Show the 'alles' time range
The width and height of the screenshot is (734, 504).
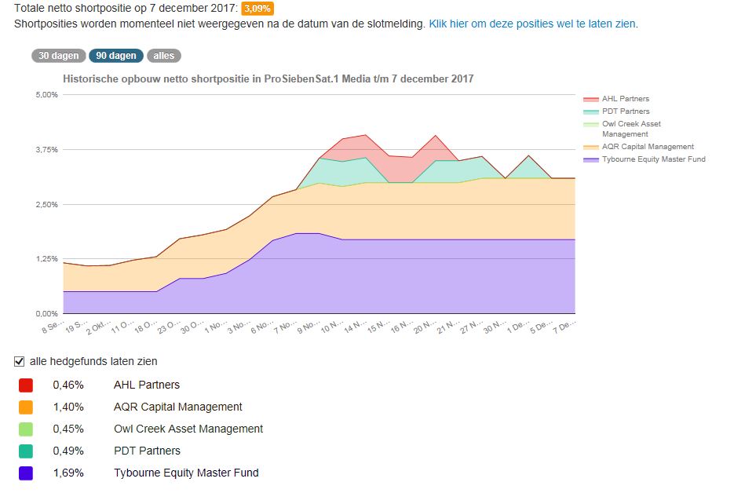[164, 56]
